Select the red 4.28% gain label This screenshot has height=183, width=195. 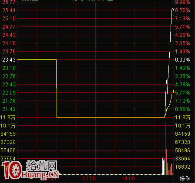(x=182, y=35)
